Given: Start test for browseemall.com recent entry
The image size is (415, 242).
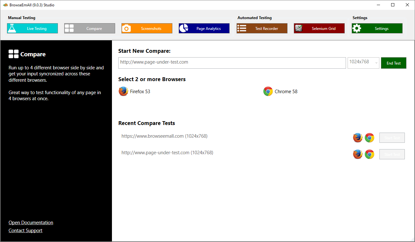Looking at the screenshot, I should click(392, 138).
